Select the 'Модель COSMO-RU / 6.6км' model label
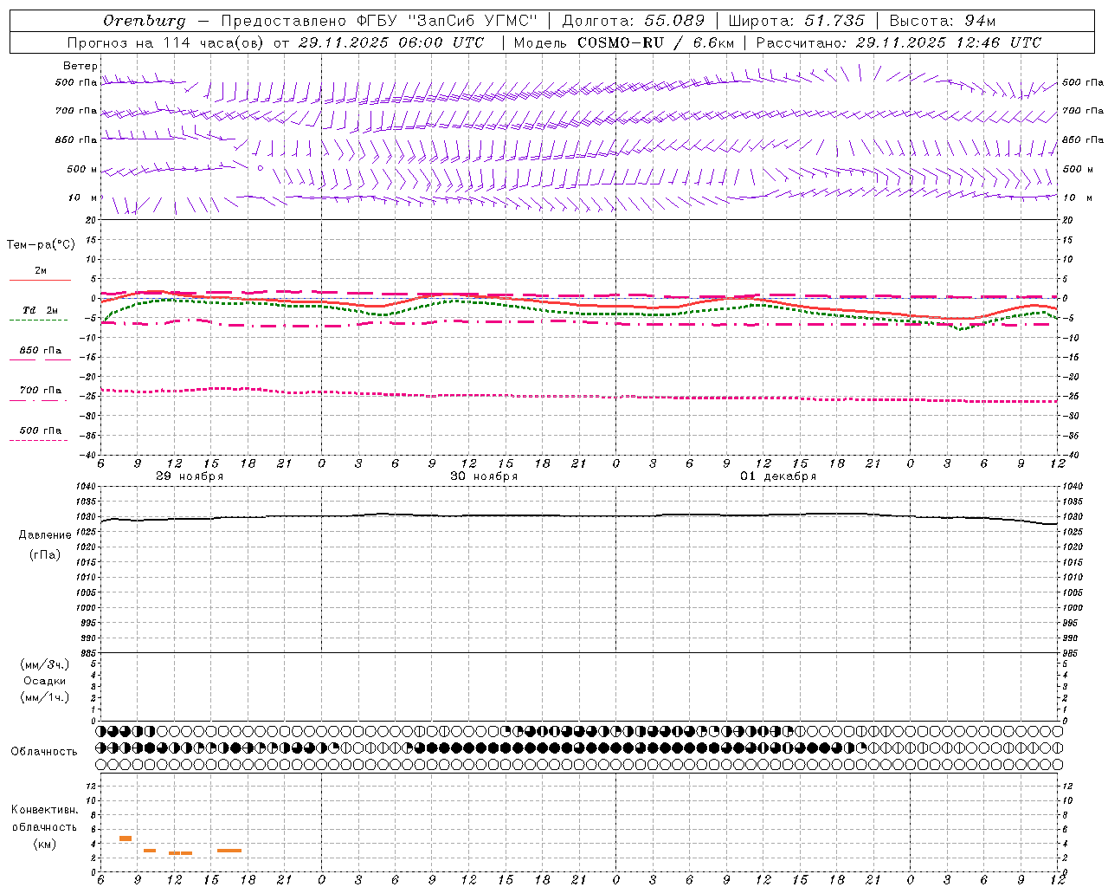Screen dimensions: 1108x887 [x=623, y=42]
